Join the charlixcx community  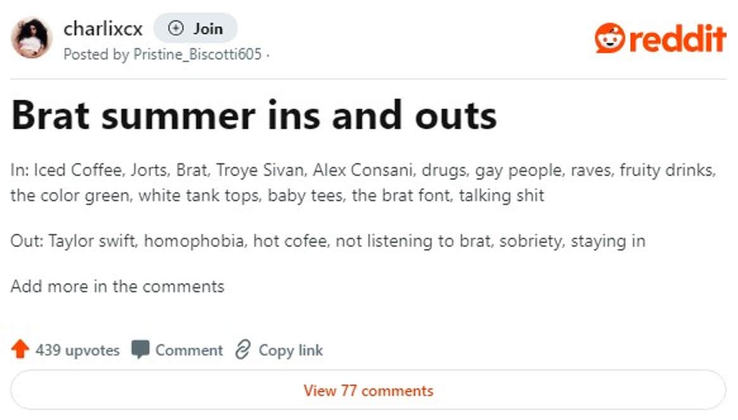[x=197, y=28]
